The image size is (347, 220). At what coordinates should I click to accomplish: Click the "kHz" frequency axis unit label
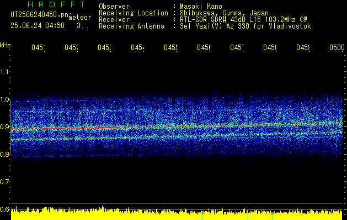click(x=6, y=45)
